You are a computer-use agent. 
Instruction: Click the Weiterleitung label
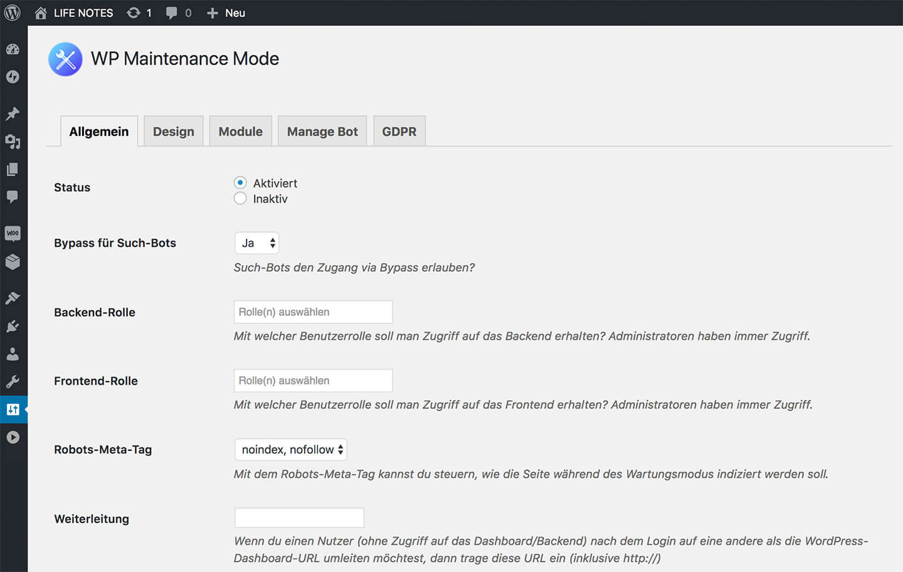[92, 519]
